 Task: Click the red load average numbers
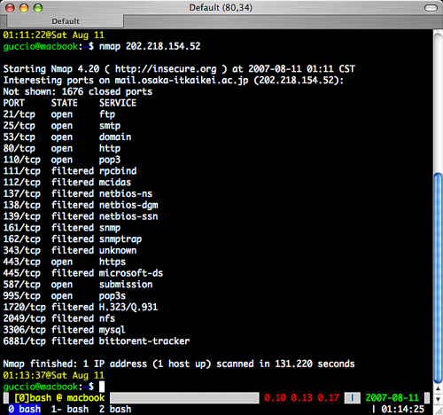coord(301,398)
